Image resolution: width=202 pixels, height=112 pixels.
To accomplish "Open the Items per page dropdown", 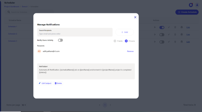I will tap(24, 105).
